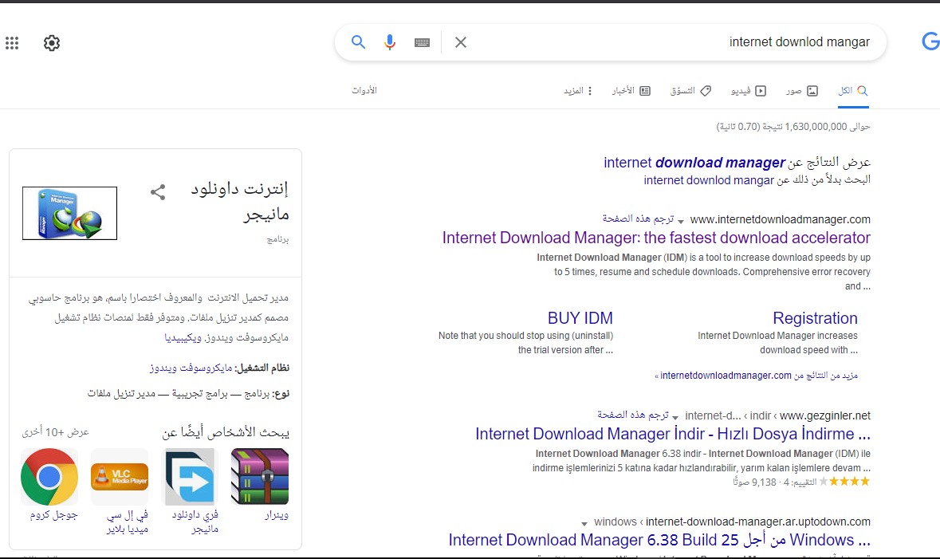The image size is (940, 559).
Task: Click 'عرض +10 أخرى' to view more
Action: point(55,432)
